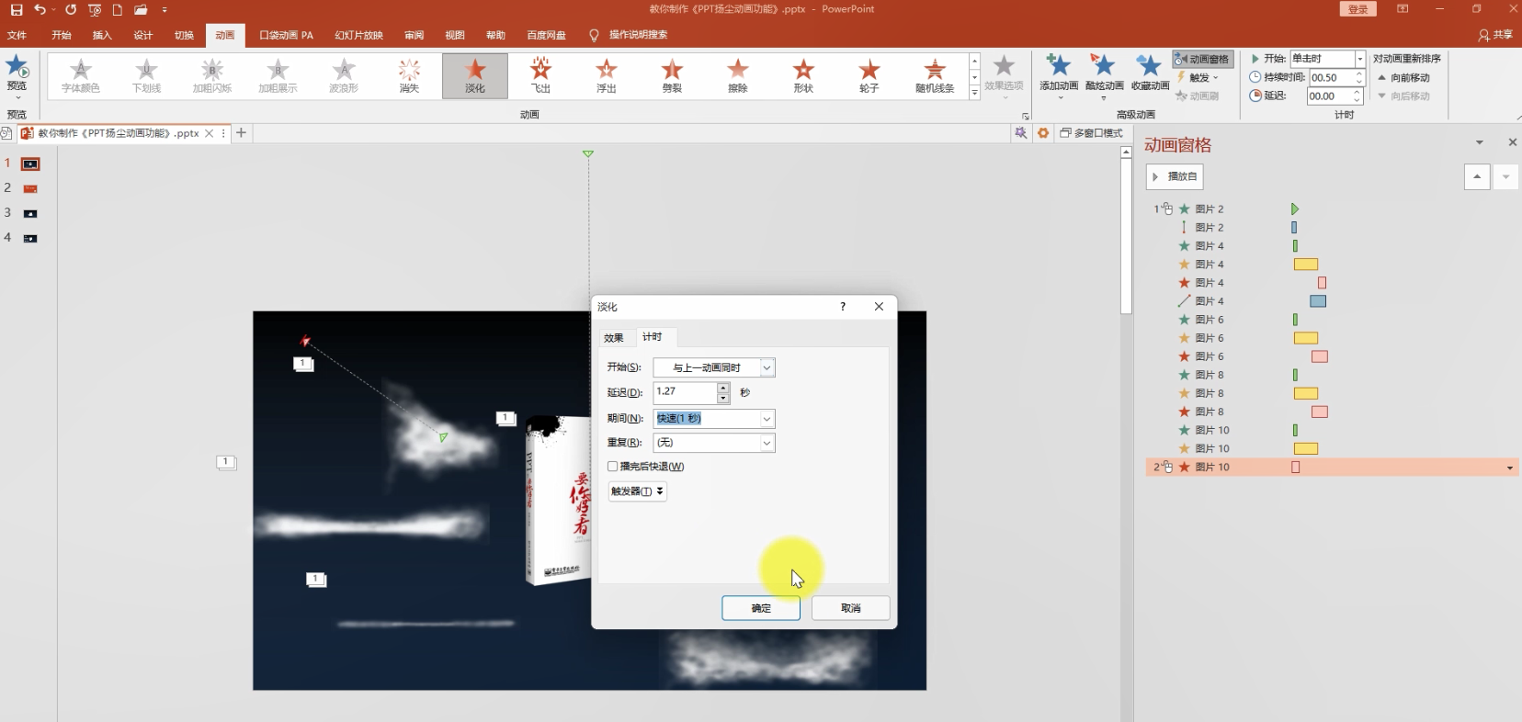Click the New blank document icon
This screenshot has width=1522, height=722.
(x=118, y=9)
